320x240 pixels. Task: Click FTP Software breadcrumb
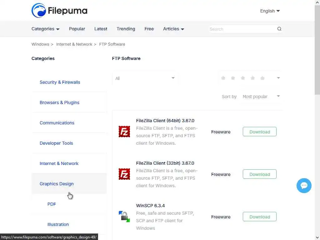coord(112,44)
